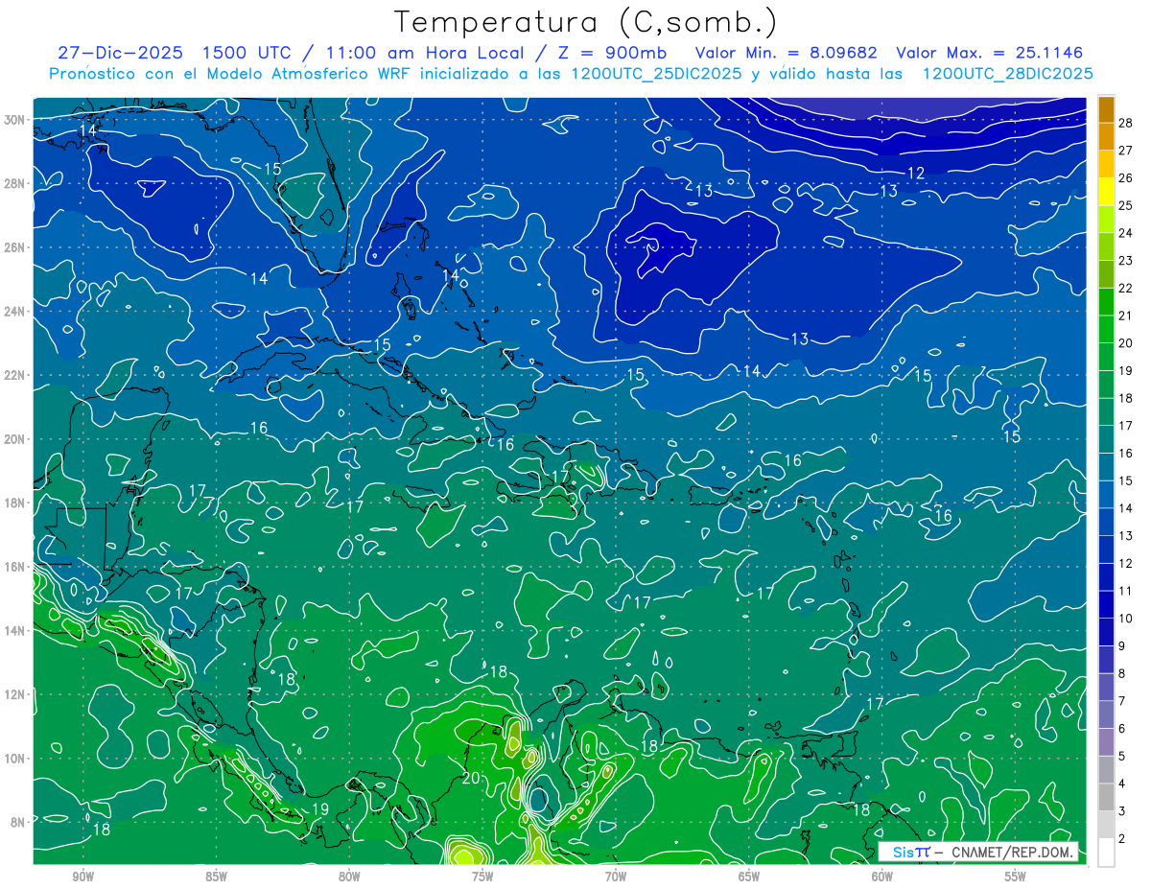The image size is (1151, 889).
Task: Click the 18N latitude axis label
Action: [x=15, y=503]
